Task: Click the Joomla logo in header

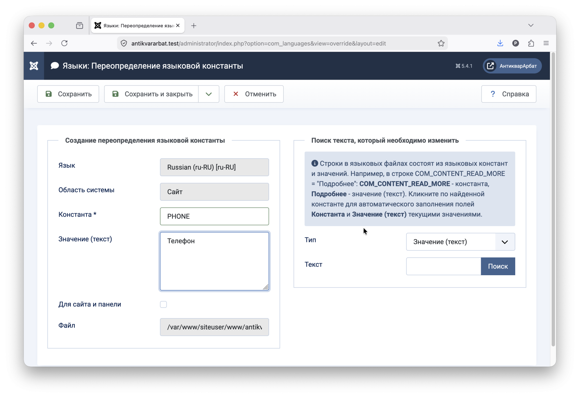Action: tap(34, 66)
